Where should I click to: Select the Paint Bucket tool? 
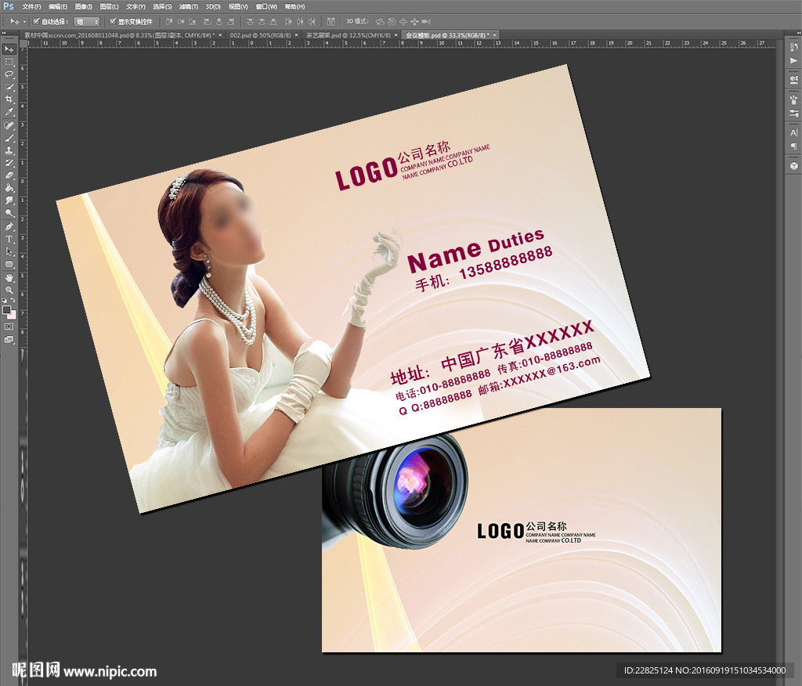(9, 188)
